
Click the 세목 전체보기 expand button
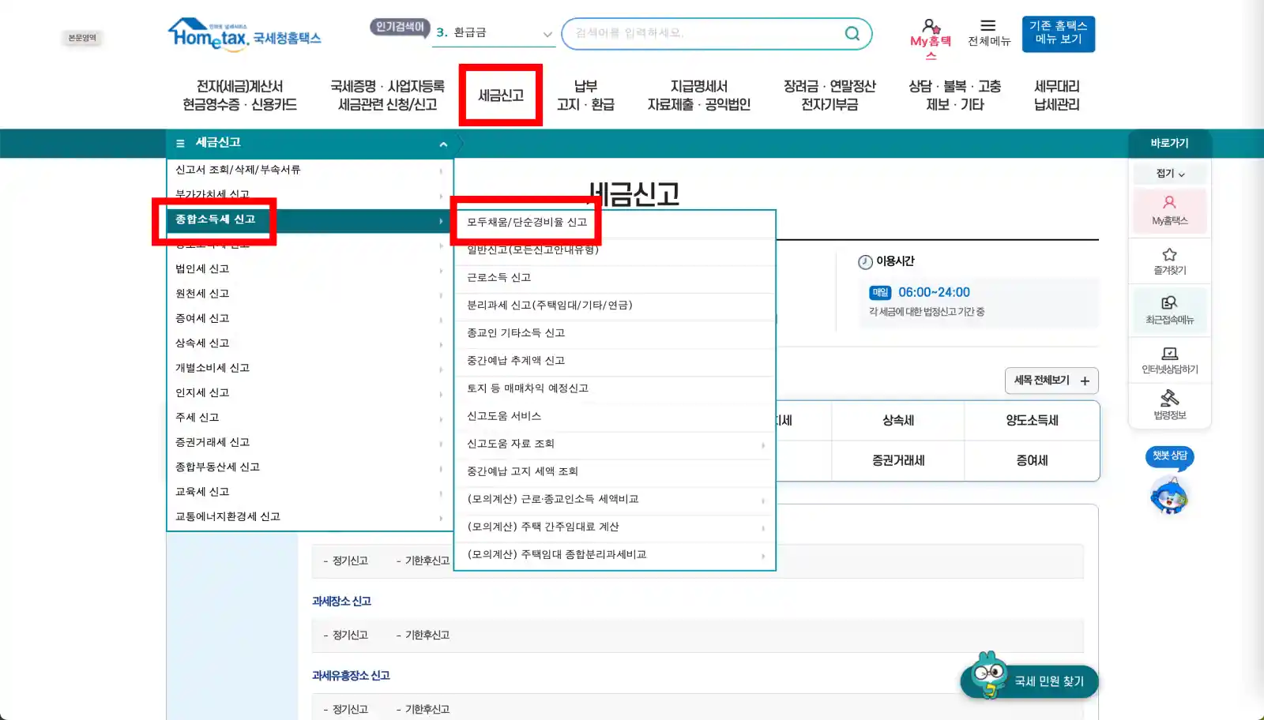click(1052, 381)
